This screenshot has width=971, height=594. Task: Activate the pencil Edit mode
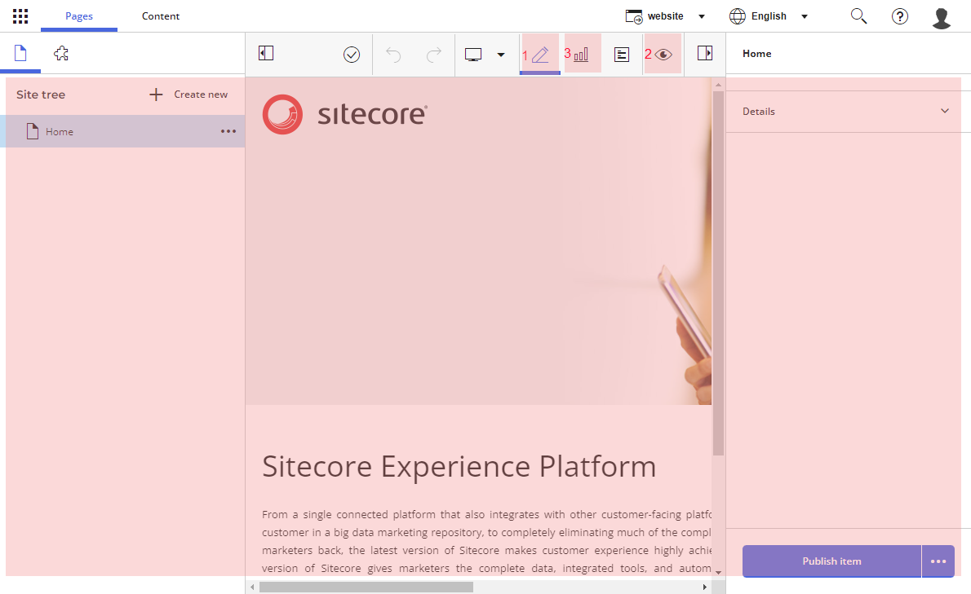pyautogui.click(x=540, y=55)
